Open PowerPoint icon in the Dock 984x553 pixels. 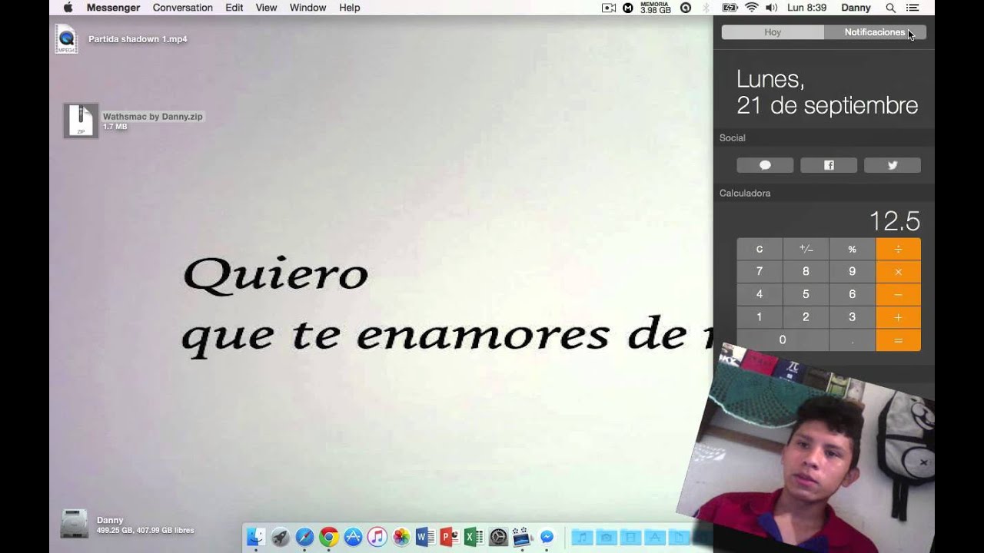(x=450, y=538)
